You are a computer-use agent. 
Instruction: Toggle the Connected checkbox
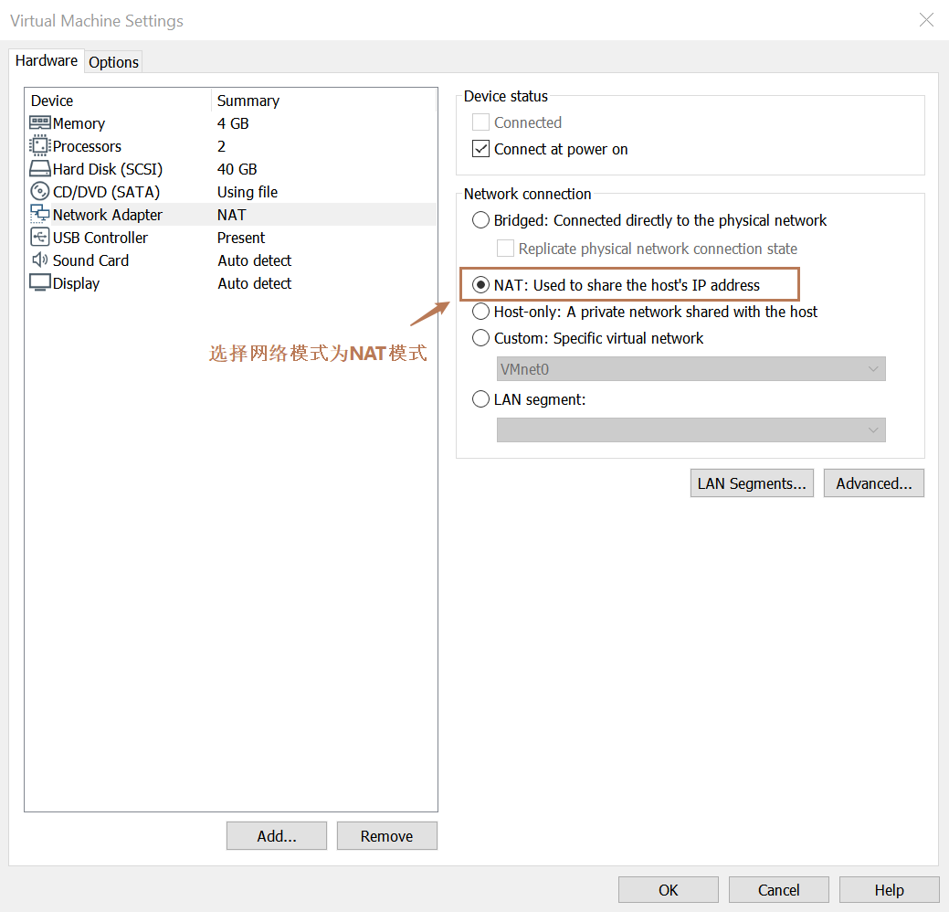[x=480, y=122]
